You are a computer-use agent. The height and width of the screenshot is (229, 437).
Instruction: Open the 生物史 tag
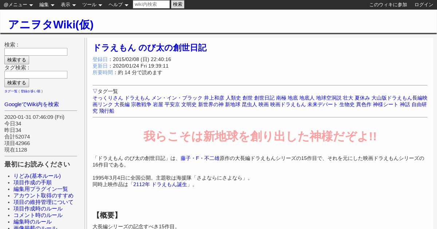347,105
